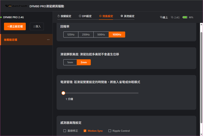Image resolution: width=203 pixels, height=136 pixels.
Task: Set polling rate to 250Hz
Action: [x=86, y=35]
